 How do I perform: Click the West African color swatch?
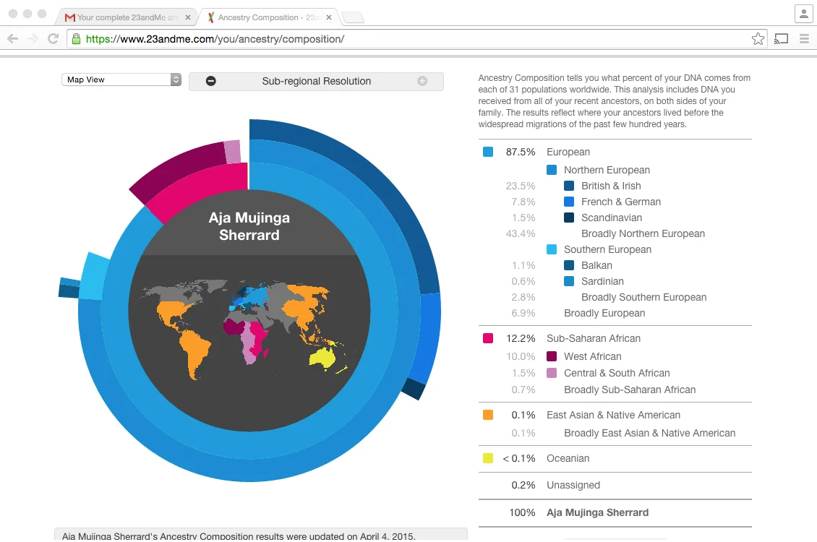point(551,356)
